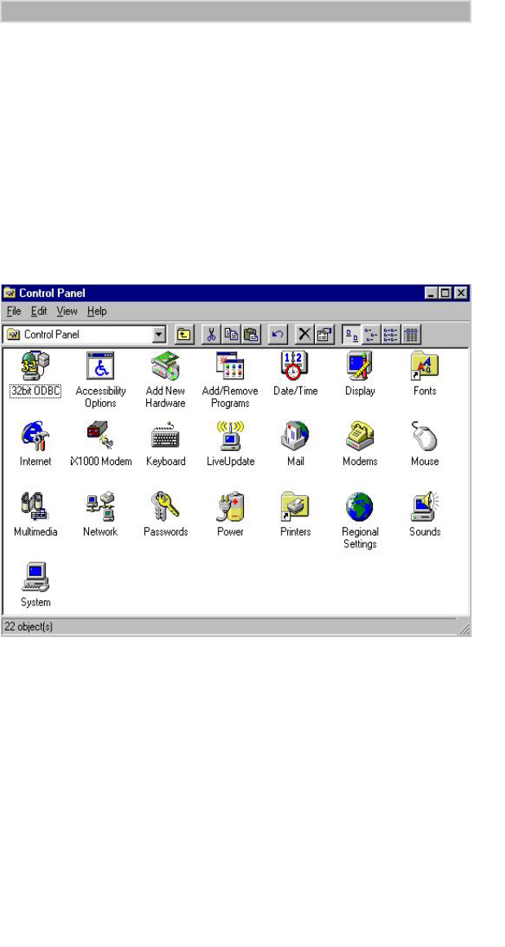Switch to Small Icons view
The height and width of the screenshot is (947, 505).
click(371, 334)
